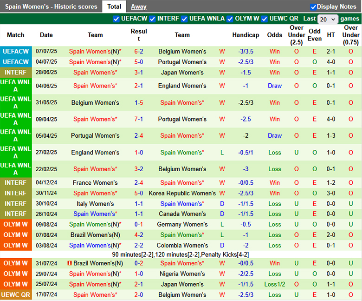The width and height of the screenshot is (362, 301).
Task: Click the Date column header
Action: tap(46, 35)
